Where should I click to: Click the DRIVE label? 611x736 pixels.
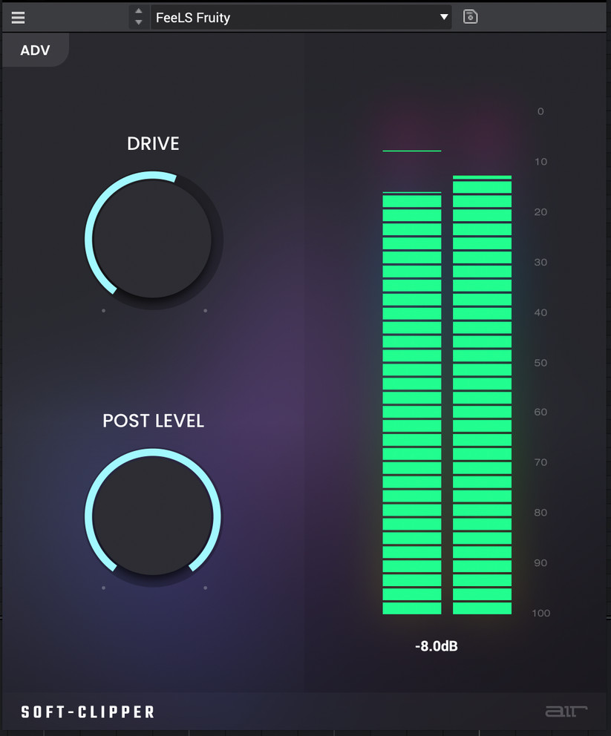point(152,143)
